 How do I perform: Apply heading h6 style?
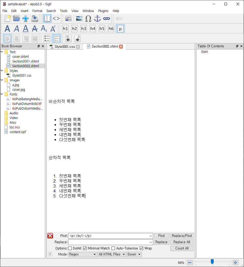point(111,29)
